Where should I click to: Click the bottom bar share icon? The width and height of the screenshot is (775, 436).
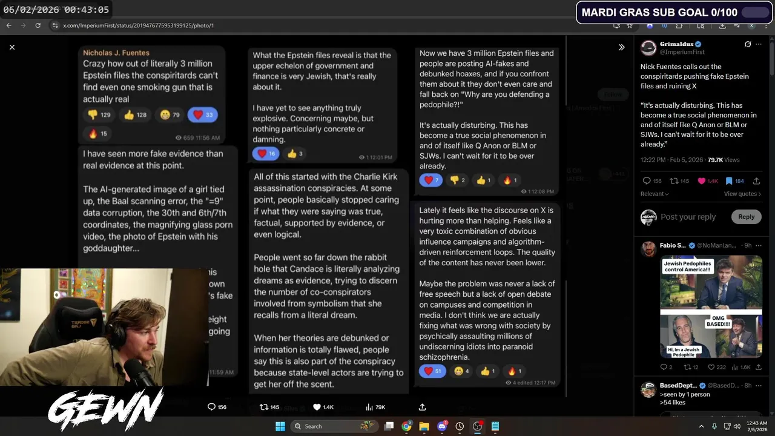422,407
